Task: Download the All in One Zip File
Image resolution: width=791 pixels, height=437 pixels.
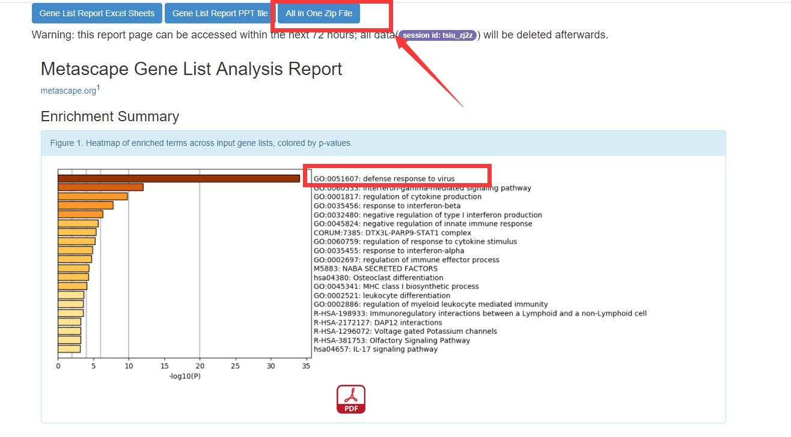Action: (319, 13)
